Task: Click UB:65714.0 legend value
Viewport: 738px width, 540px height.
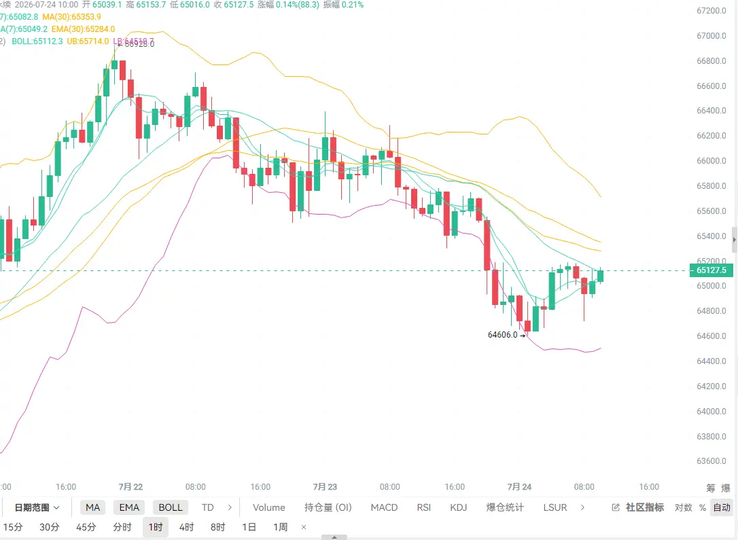Action: (x=88, y=41)
